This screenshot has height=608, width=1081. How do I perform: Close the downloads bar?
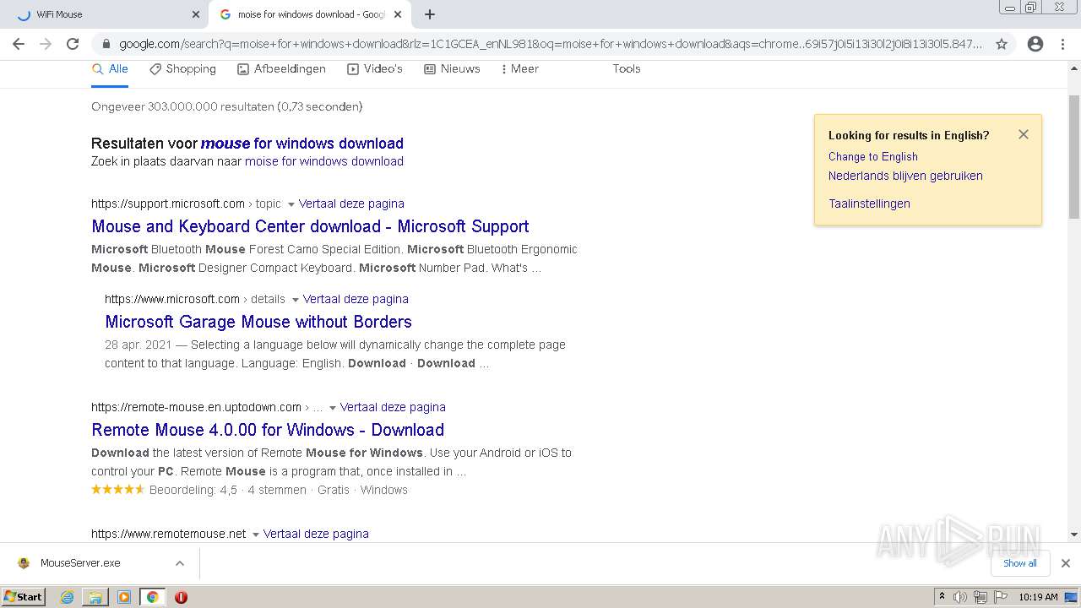(x=1066, y=563)
